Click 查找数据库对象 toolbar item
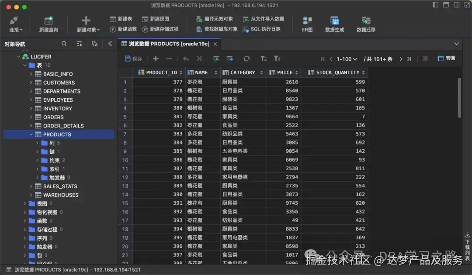 point(217,29)
